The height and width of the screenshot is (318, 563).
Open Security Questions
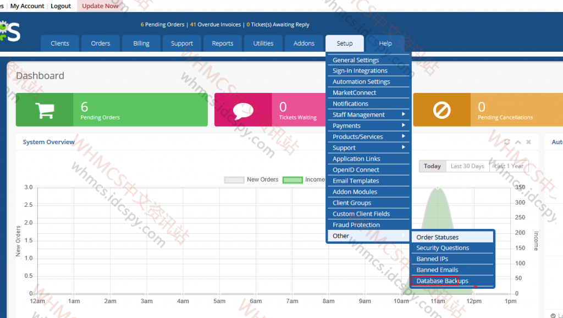[452, 248]
